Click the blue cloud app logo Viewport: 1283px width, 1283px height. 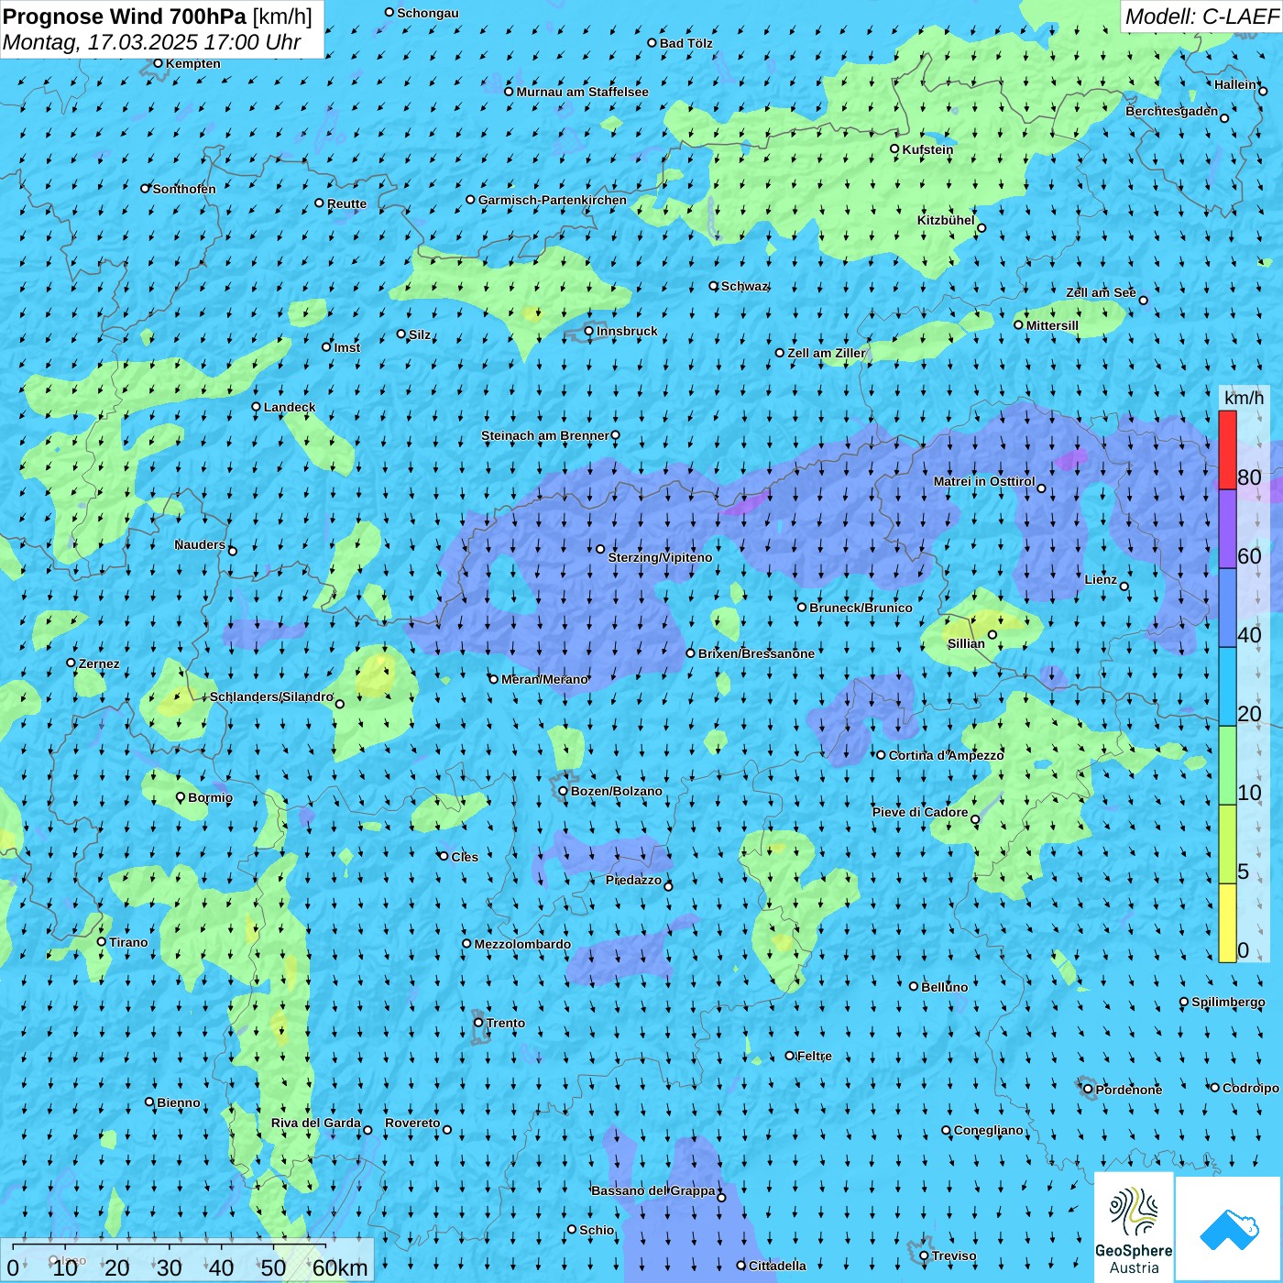[x=1229, y=1229]
